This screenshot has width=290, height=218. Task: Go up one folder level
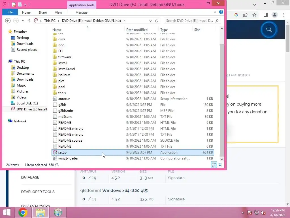click(29, 21)
